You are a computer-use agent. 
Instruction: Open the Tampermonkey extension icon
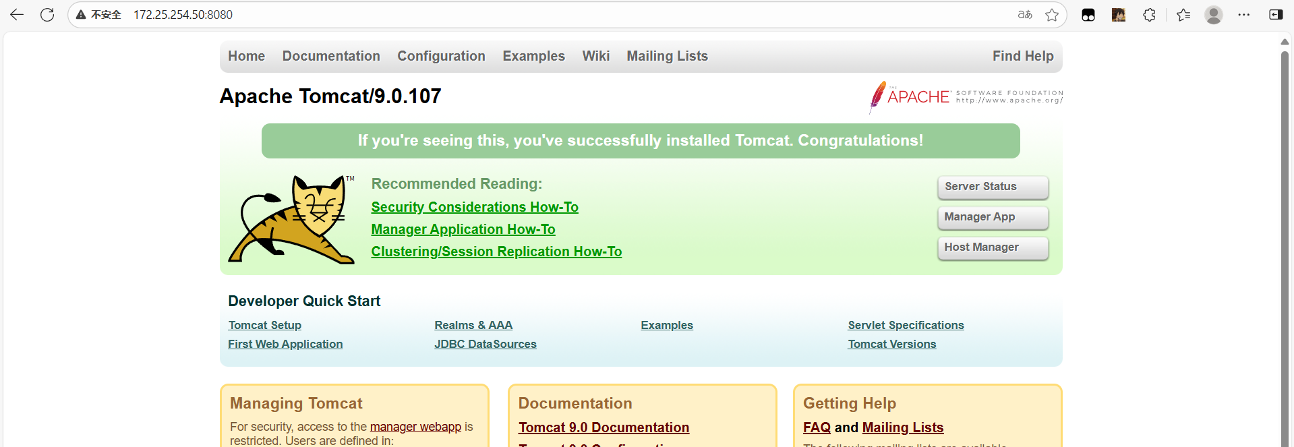pos(1088,15)
